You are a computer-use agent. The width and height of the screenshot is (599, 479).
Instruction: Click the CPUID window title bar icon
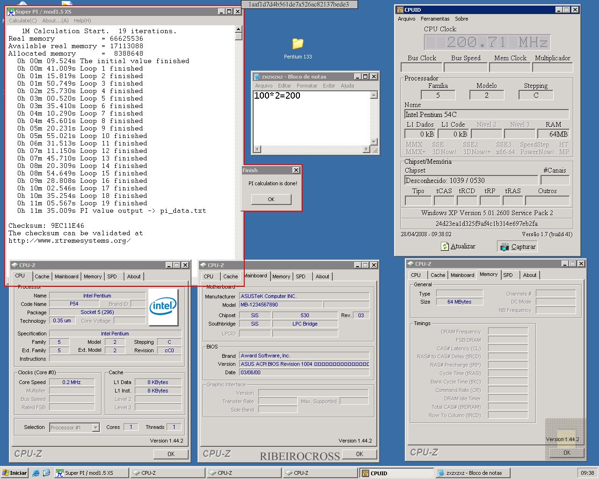400,10
